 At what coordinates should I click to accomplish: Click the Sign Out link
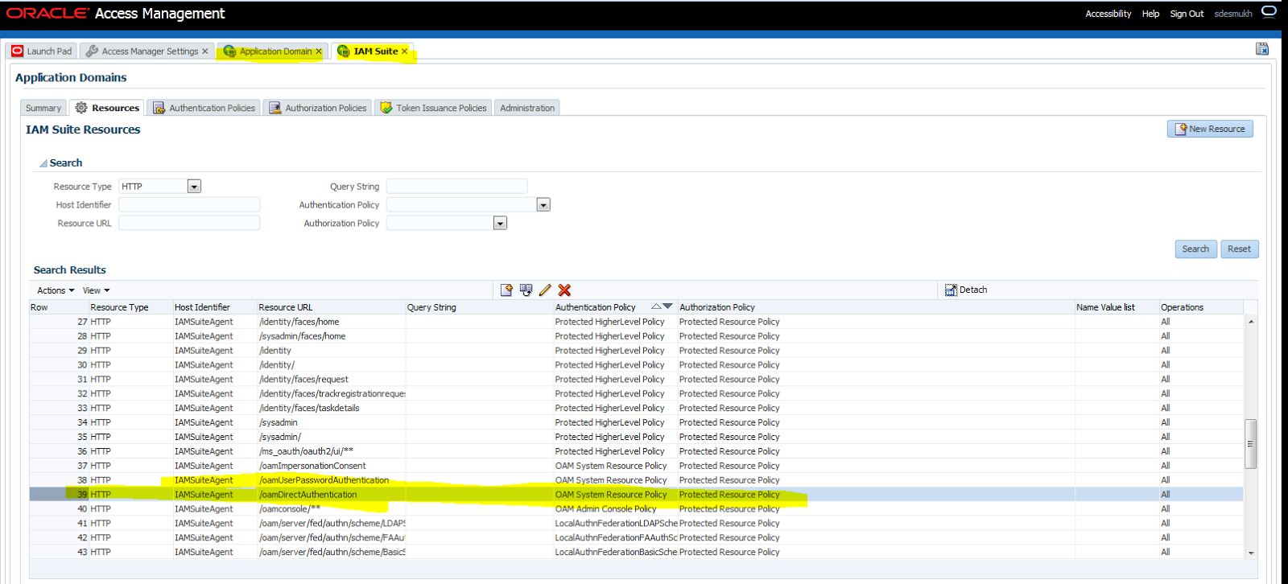point(1187,14)
